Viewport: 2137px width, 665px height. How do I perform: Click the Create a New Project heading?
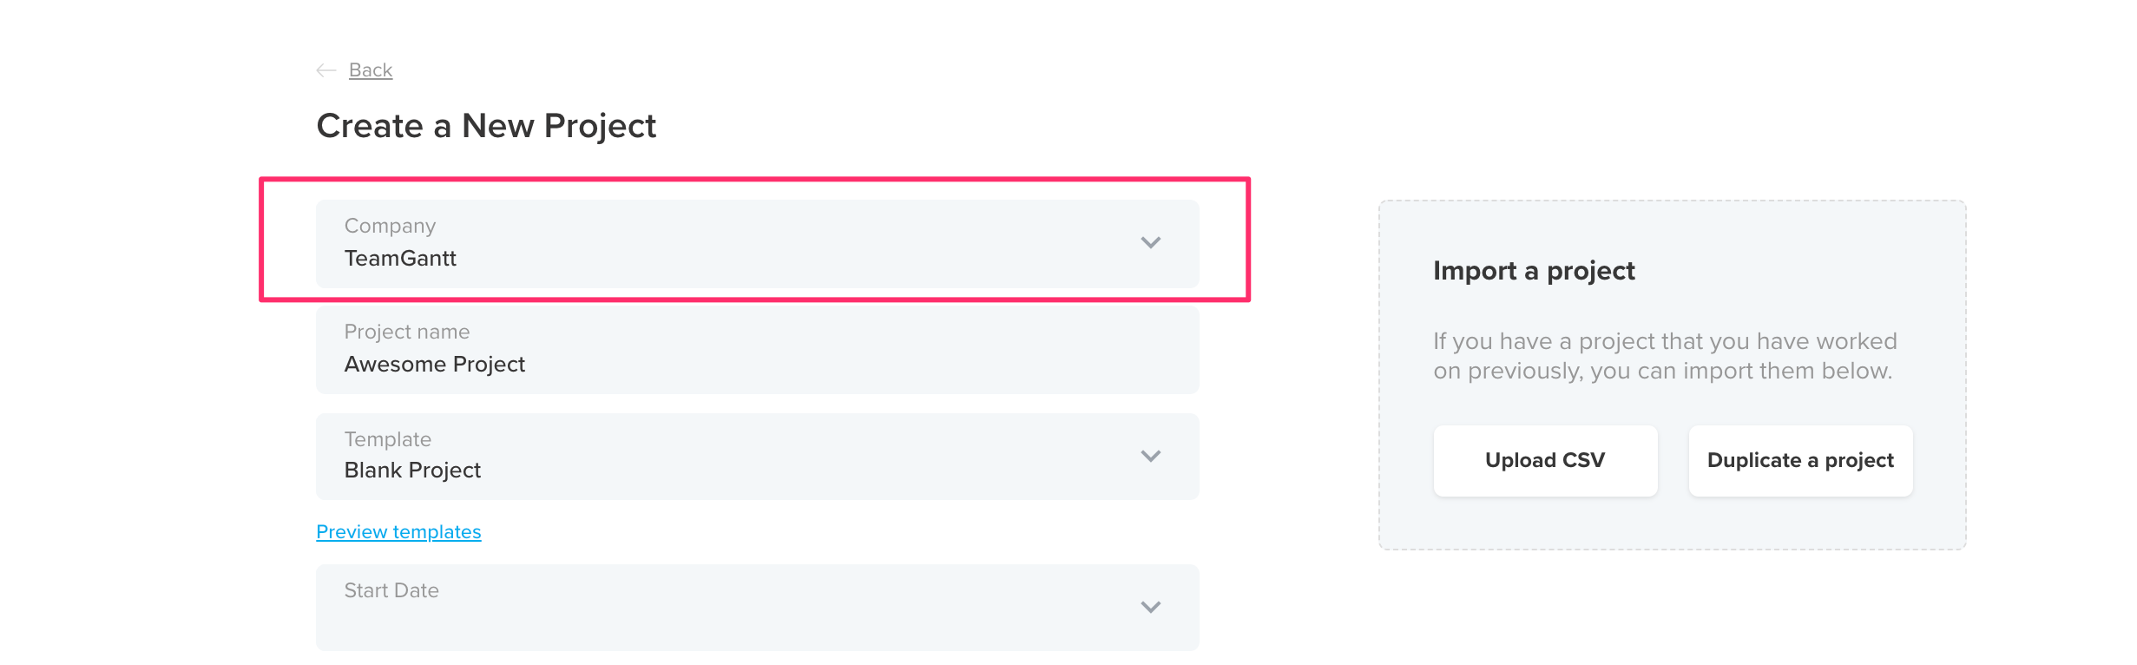click(486, 126)
